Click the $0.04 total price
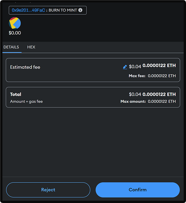 click(135, 94)
